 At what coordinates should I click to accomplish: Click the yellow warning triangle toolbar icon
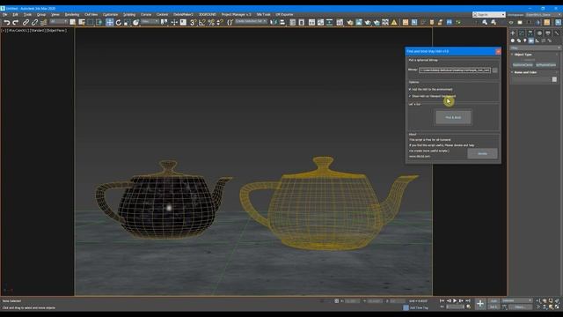pyautogui.click(x=394, y=23)
